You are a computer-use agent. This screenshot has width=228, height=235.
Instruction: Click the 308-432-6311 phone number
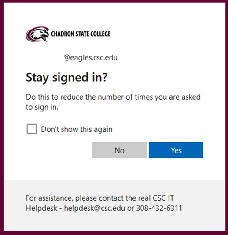pyautogui.click(x=159, y=208)
